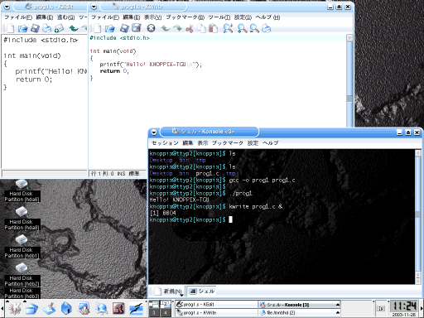Open the ブックマーク menu in KWrite
Viewport: 424px width, 318px height.
pos(185,17)
